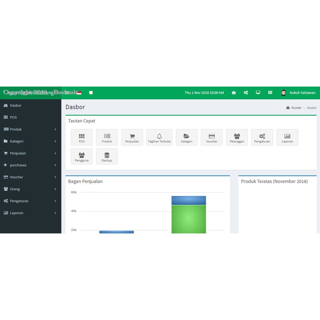The height and width of the screenshot is (320, 320).
Task: Click the green bar in sales chart
Action: pyautogui.click(x=189, y=219)
